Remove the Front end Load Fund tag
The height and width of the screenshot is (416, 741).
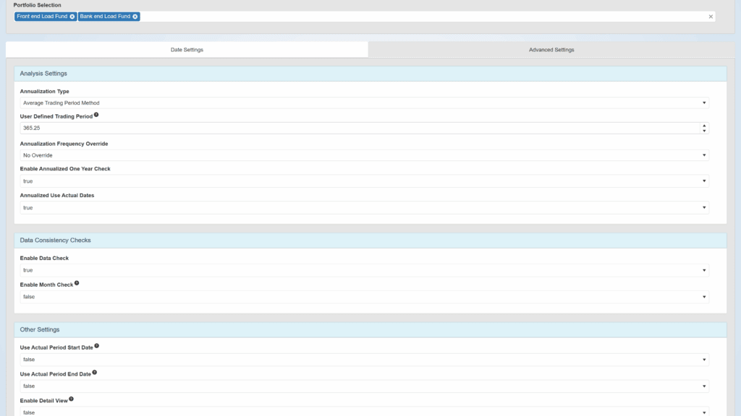(72, 17)
